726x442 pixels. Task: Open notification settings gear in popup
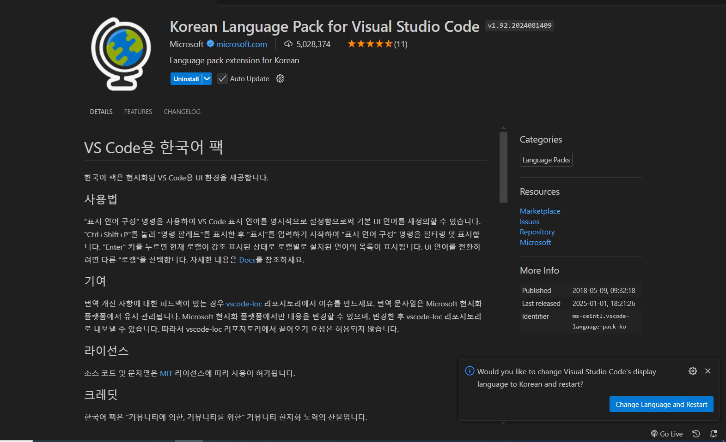pos(692,371)
